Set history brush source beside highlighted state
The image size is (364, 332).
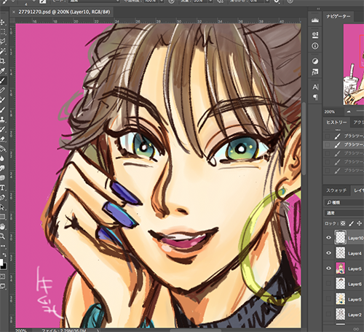[x=328, y=145]
